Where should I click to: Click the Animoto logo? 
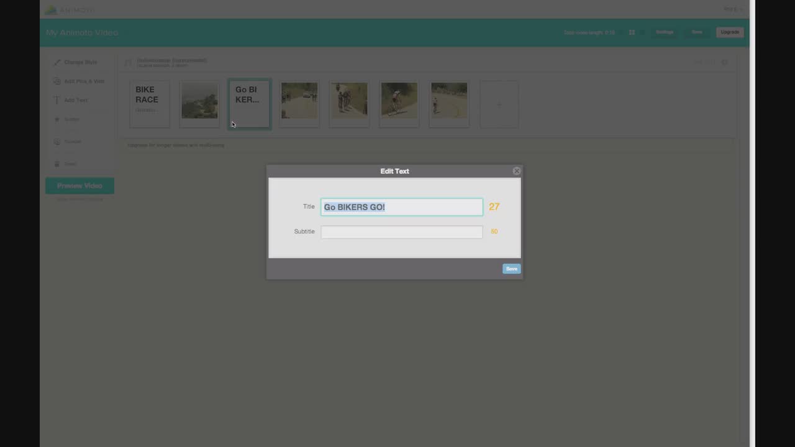[70, 9]
